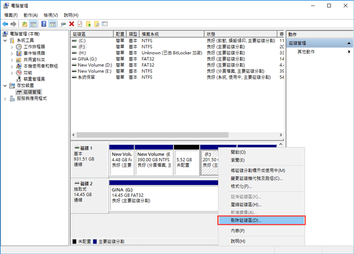This screenshot has width=354, height=254.
Task: Select 共用資料夾 in the tree
Action: pos(34,60)
